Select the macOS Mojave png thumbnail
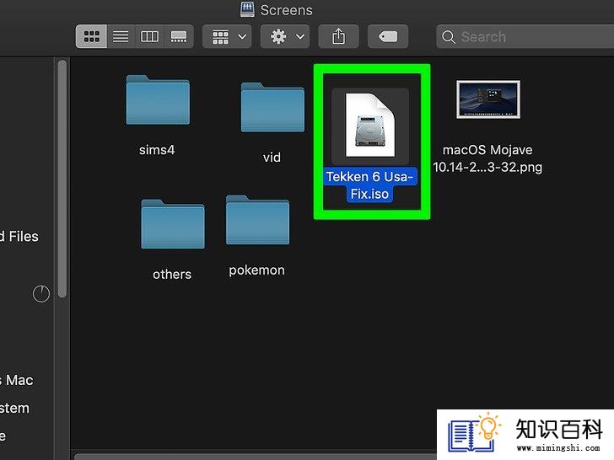This screenshot has width=614, height=460. tap(488, 99)
